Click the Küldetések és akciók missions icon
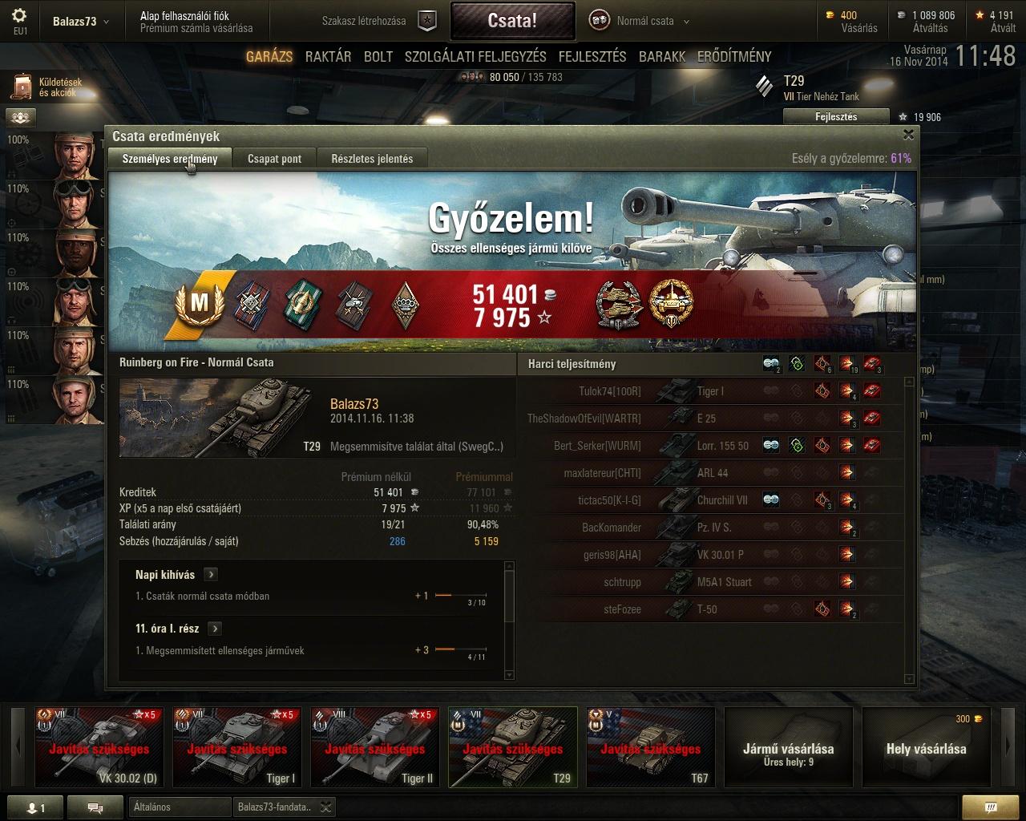1026x821 pixels. 22,87
